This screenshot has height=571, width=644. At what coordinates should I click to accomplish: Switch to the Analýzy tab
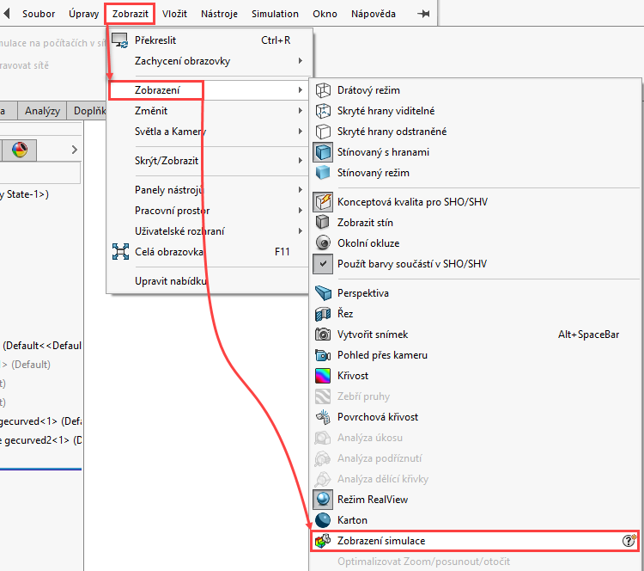(42, 111)
